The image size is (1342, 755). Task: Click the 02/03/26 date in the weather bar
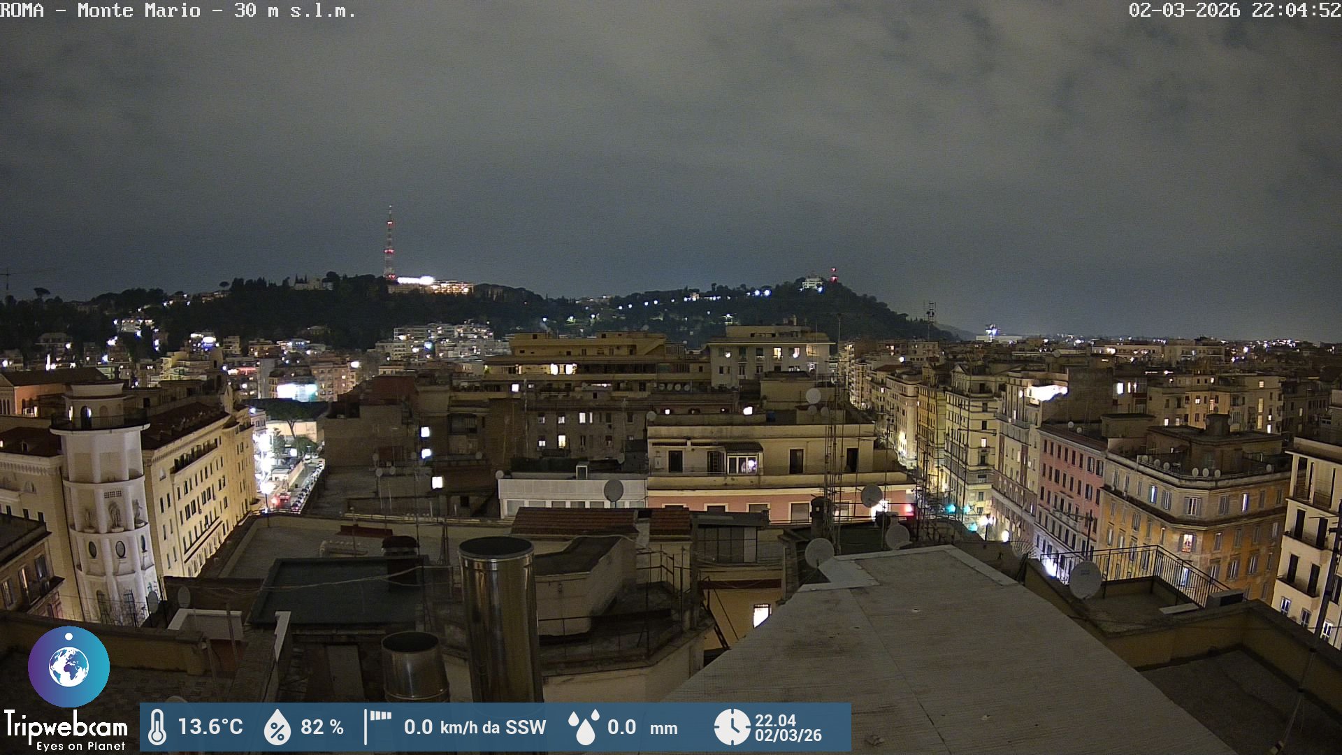788,735
